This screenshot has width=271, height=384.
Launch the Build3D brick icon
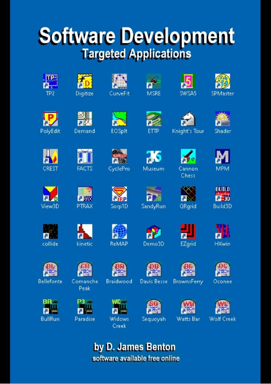(223, 194)
